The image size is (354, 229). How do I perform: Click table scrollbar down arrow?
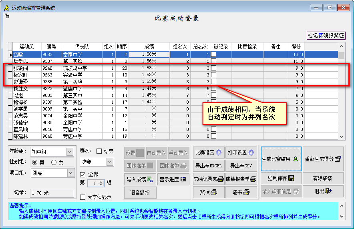tap(341, 137)
